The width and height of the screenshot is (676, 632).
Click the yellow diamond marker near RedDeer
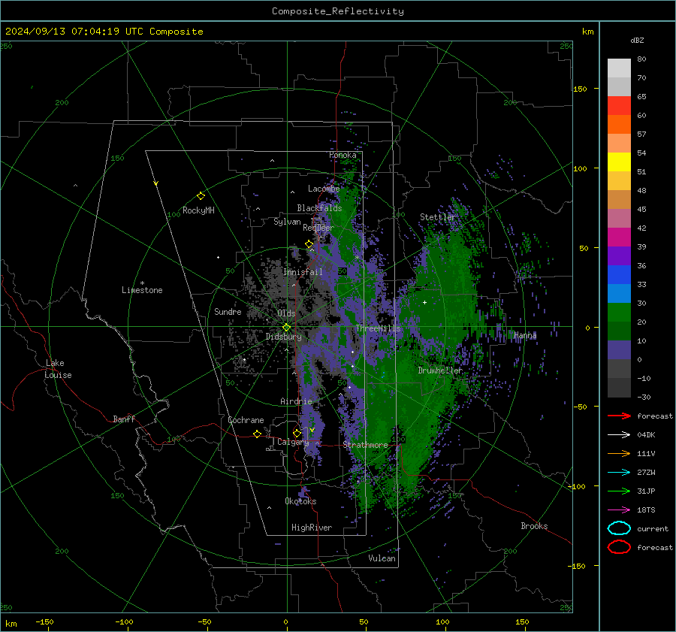(x=309, y=244)
